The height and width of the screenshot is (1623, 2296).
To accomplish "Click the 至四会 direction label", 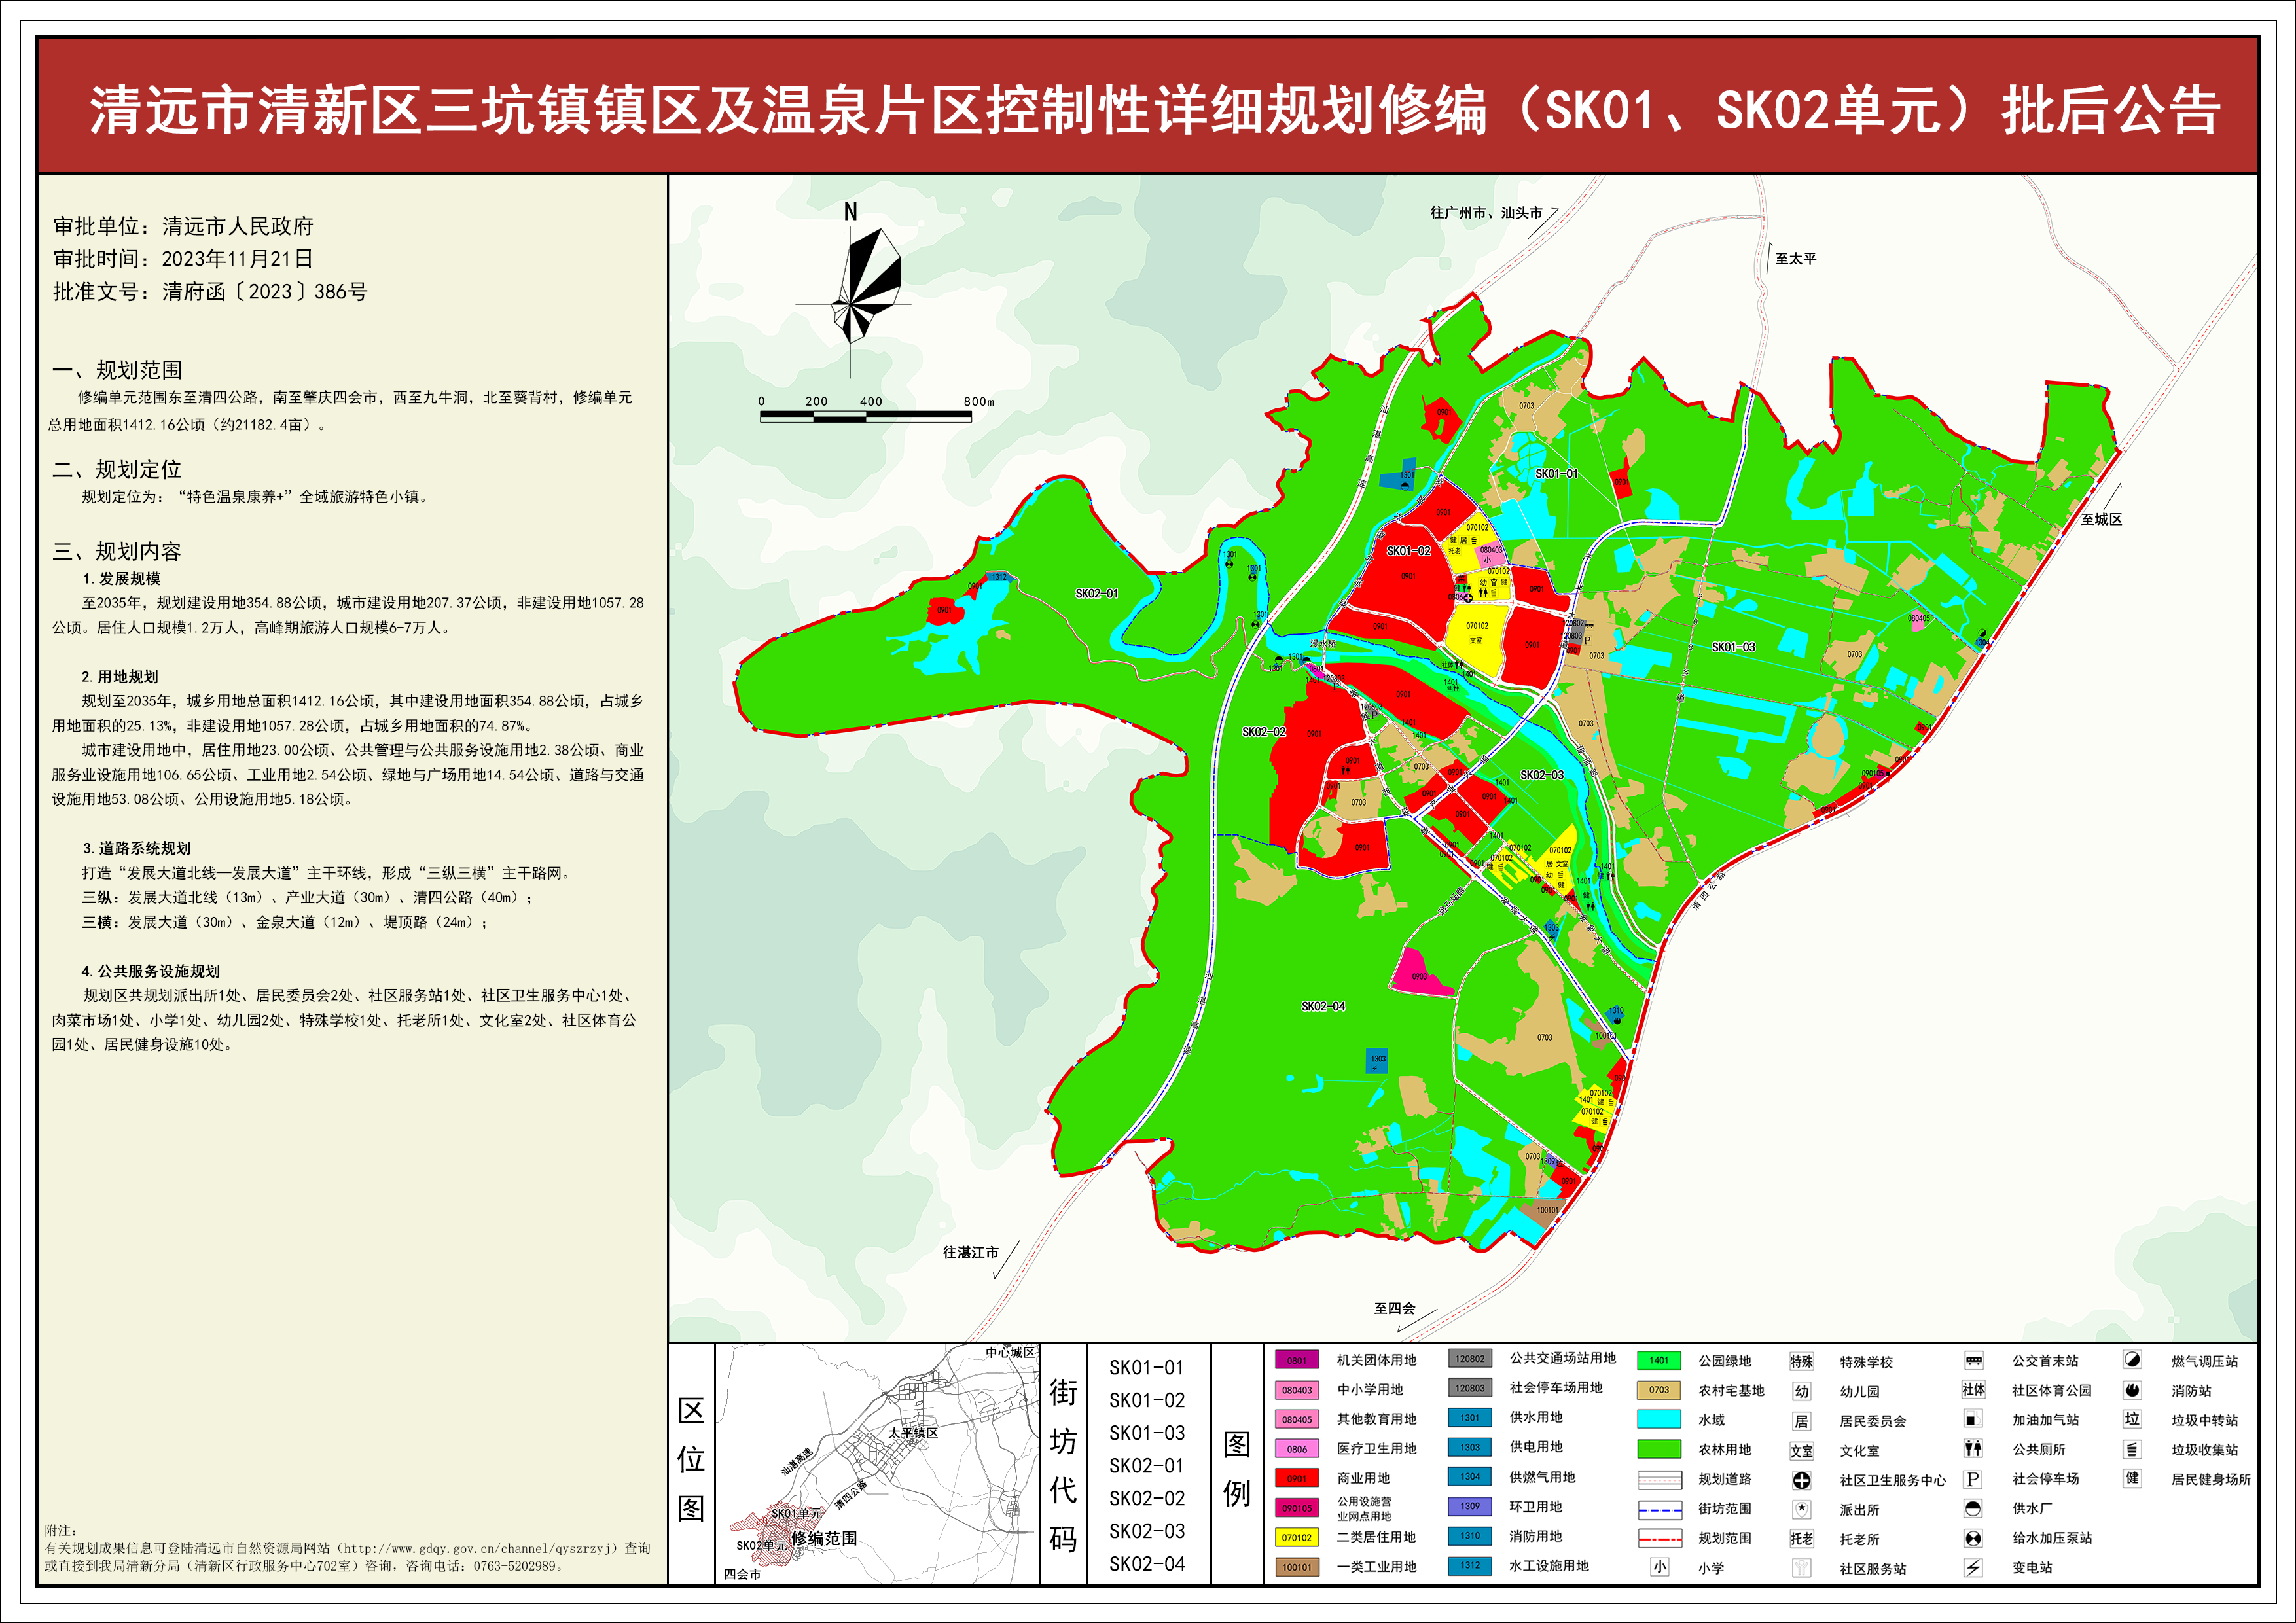I will [x=1394, y=1308].
